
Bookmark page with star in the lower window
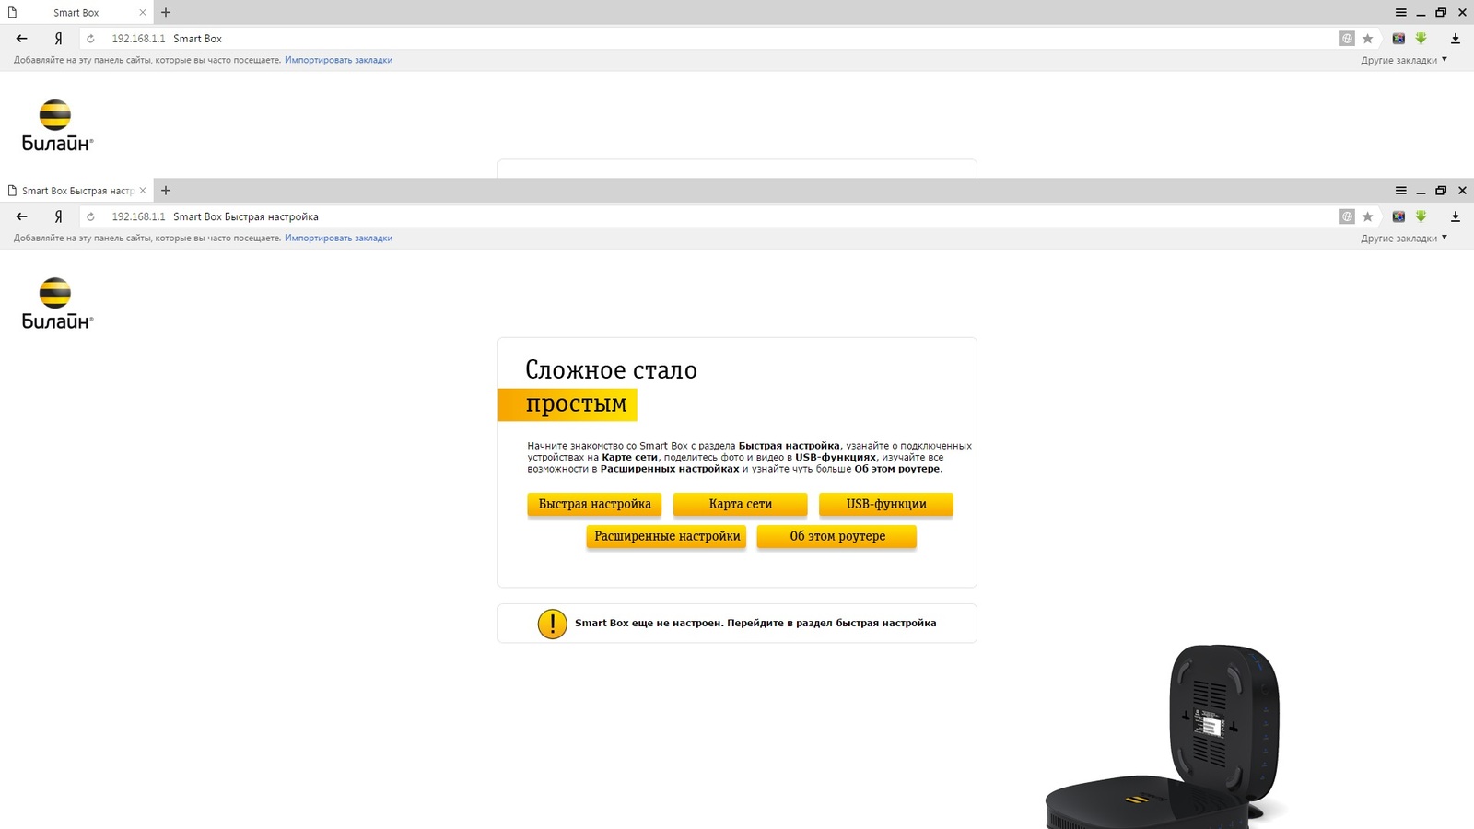pos(1368,216)
